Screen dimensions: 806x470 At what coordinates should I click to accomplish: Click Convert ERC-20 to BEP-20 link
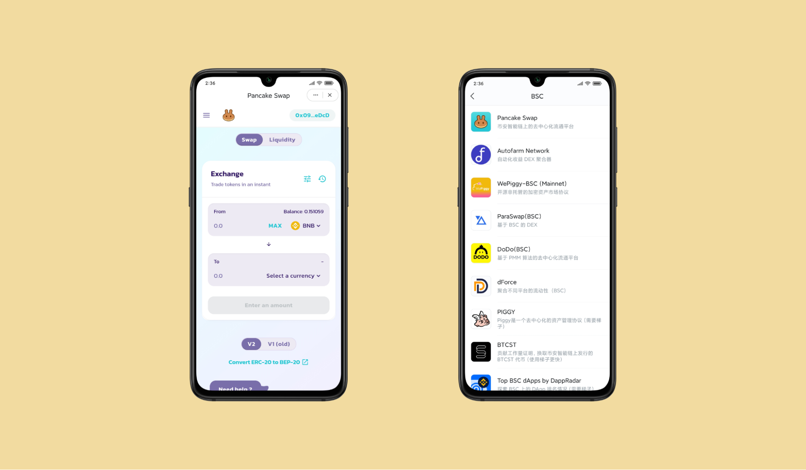tap(269, 362)
